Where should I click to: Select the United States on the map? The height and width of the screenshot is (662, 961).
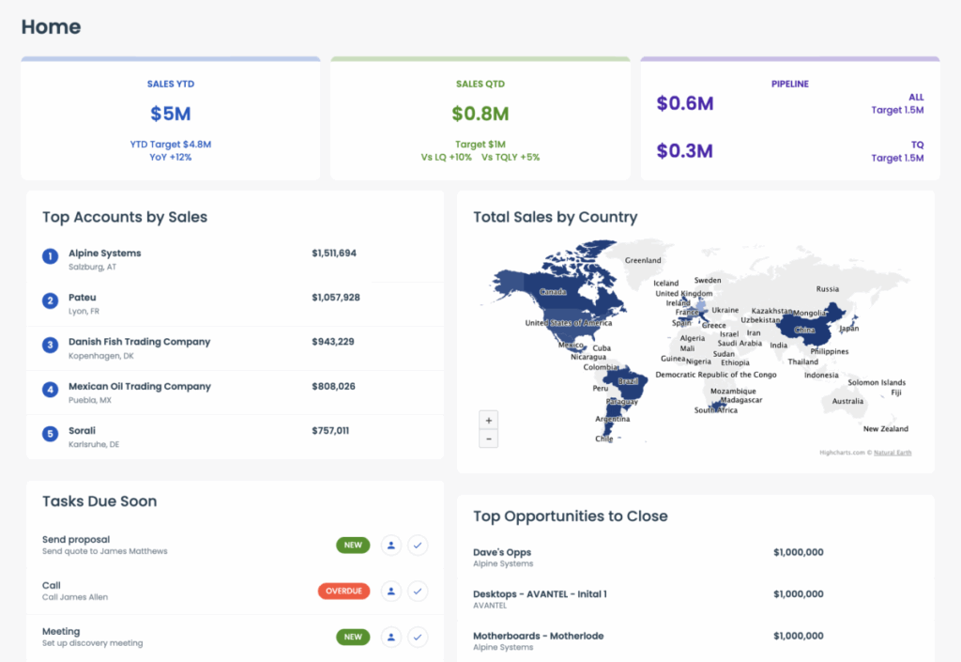[568, 323]
